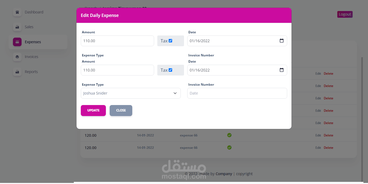Select the Expenses menu label
Image resolution: width=368 pixels, height=184 pixels.
tap(33, 42)
